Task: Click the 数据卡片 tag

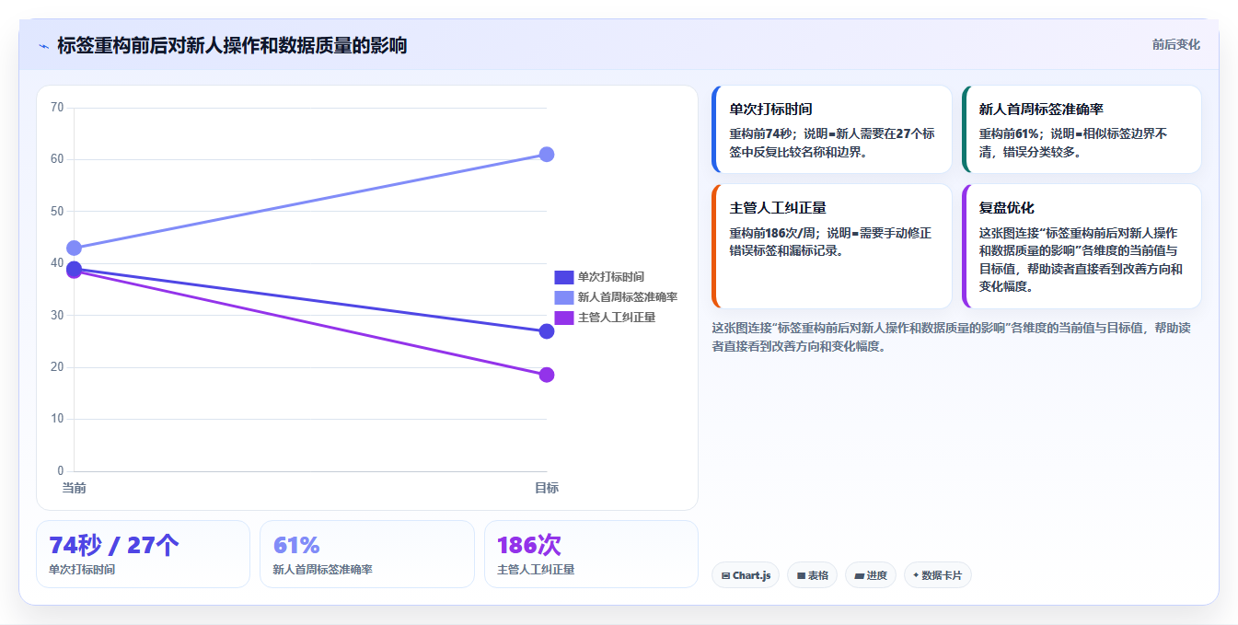Action: (x=938, y=575)
